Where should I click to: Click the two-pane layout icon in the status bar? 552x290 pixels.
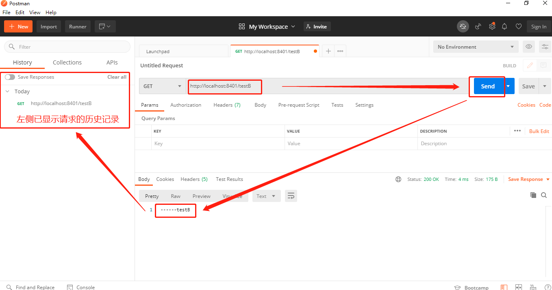518,288
